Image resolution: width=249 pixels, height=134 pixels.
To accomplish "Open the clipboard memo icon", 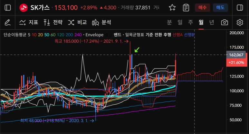I will [186, 8].
